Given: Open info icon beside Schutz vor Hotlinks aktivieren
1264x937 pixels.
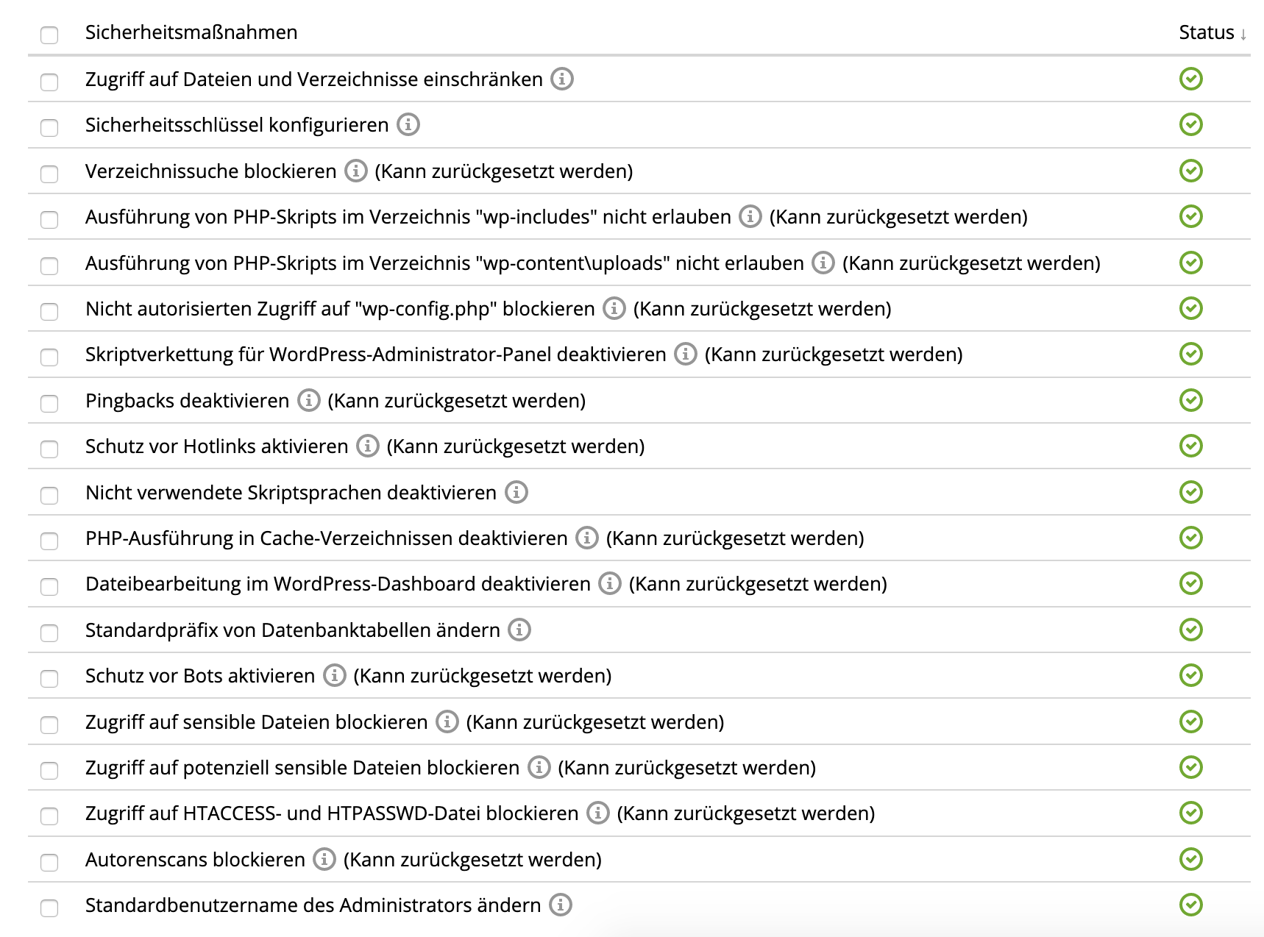Looking at the screenshot, I should [x=368, y=446].
